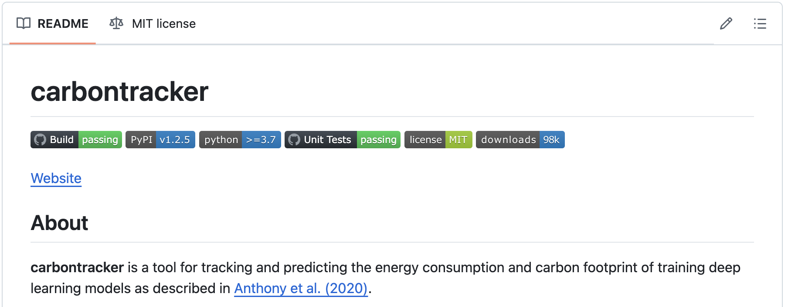Select the PyPI v1.2.5 badge

(160, 140)
